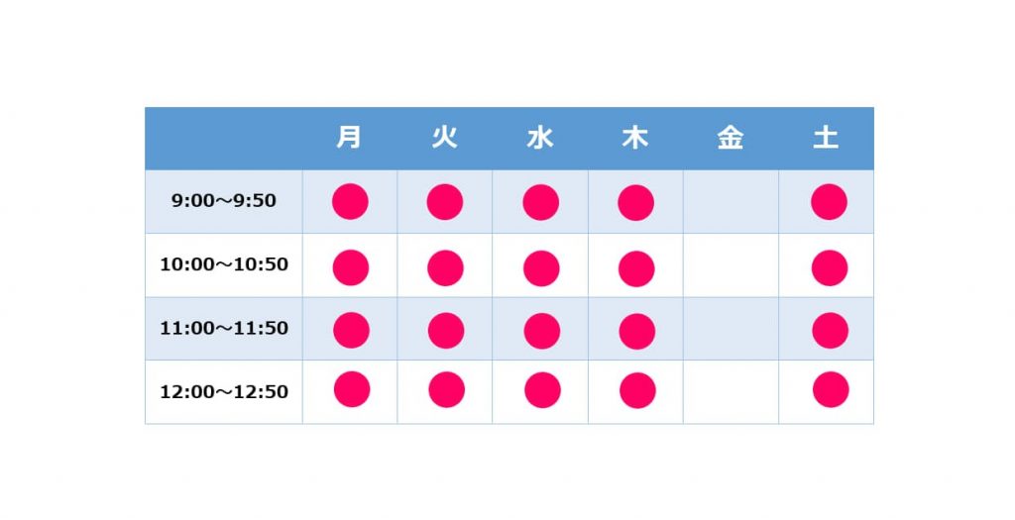Click the Saturday 9:00~9:50 pink circle
1015x520 pixels.
point(830,202)
